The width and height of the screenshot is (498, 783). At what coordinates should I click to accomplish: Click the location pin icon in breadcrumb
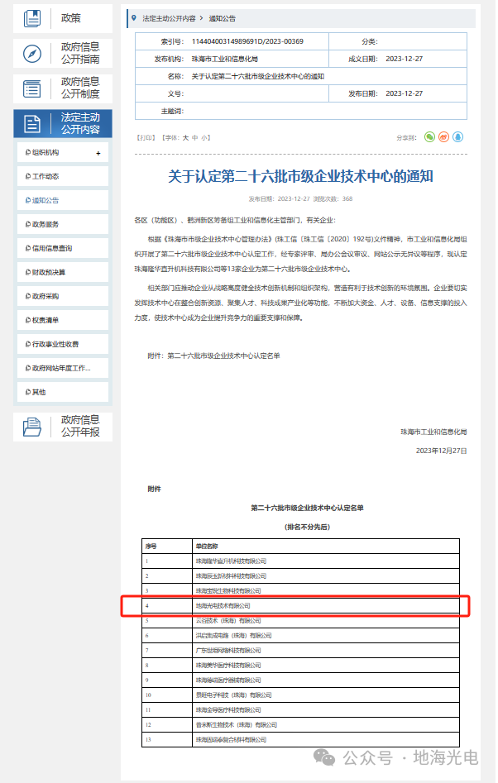click(x=134, y=17)
